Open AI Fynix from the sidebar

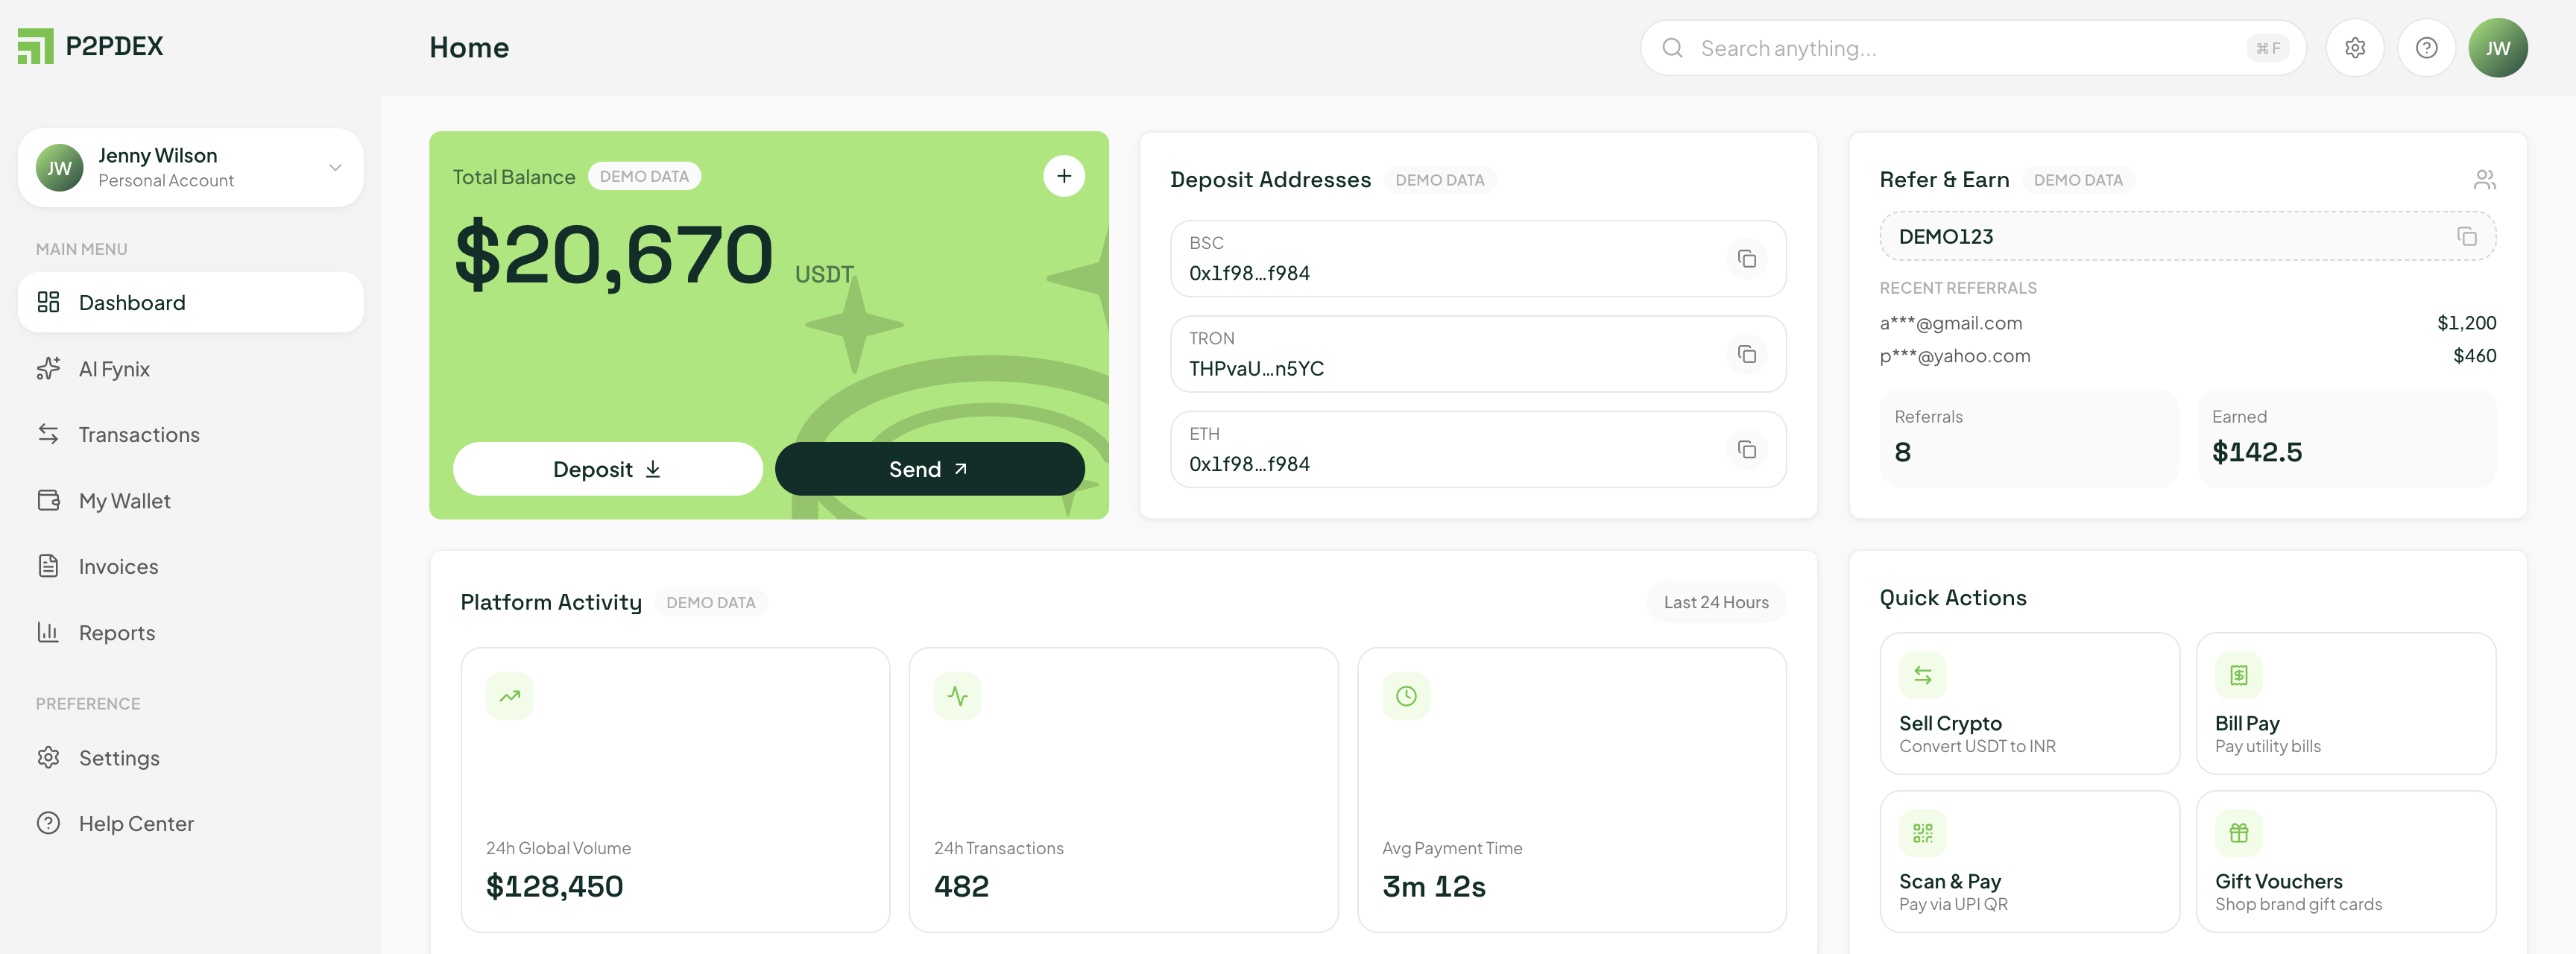[x=190, y=369]
